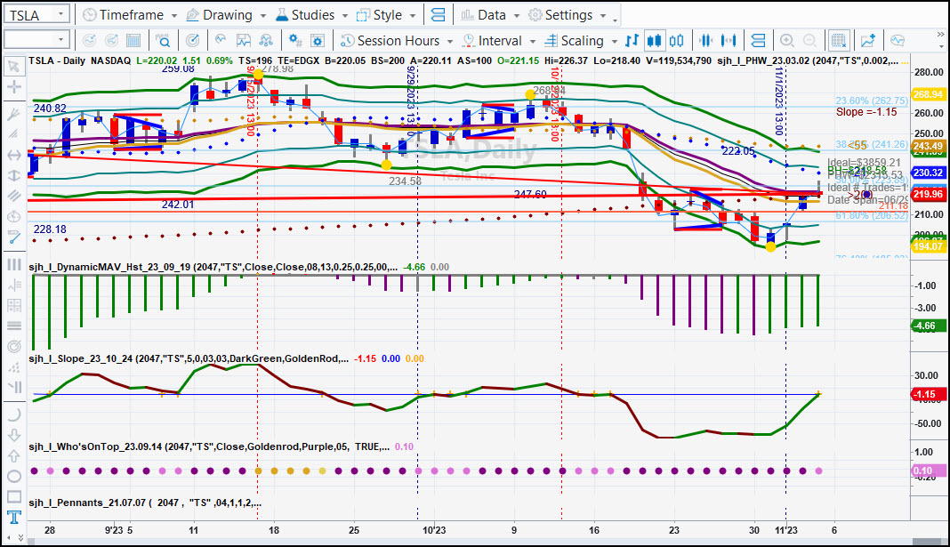Click the chart search magnifier icon
This screenshot has height=547, width=950.
pyautogui.click(x=163, y=41)
